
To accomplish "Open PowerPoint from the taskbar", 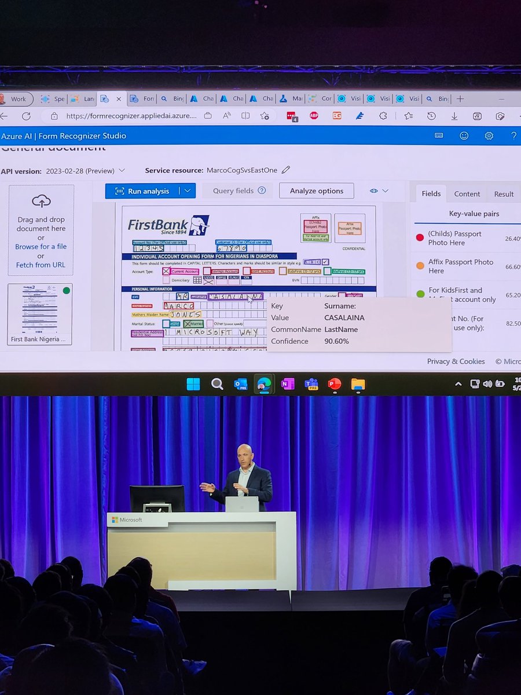I will tap(335, 384).
